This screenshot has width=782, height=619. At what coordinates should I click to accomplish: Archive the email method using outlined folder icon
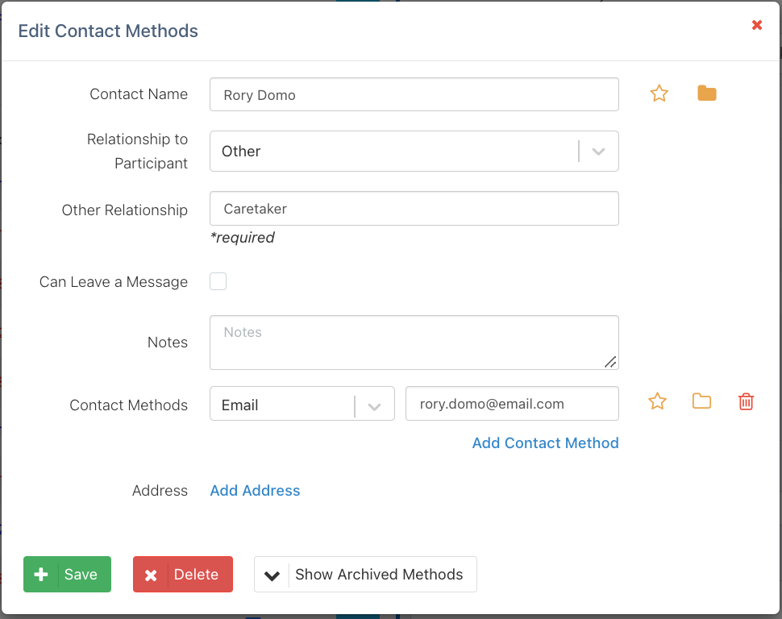(x=701, y=401)
